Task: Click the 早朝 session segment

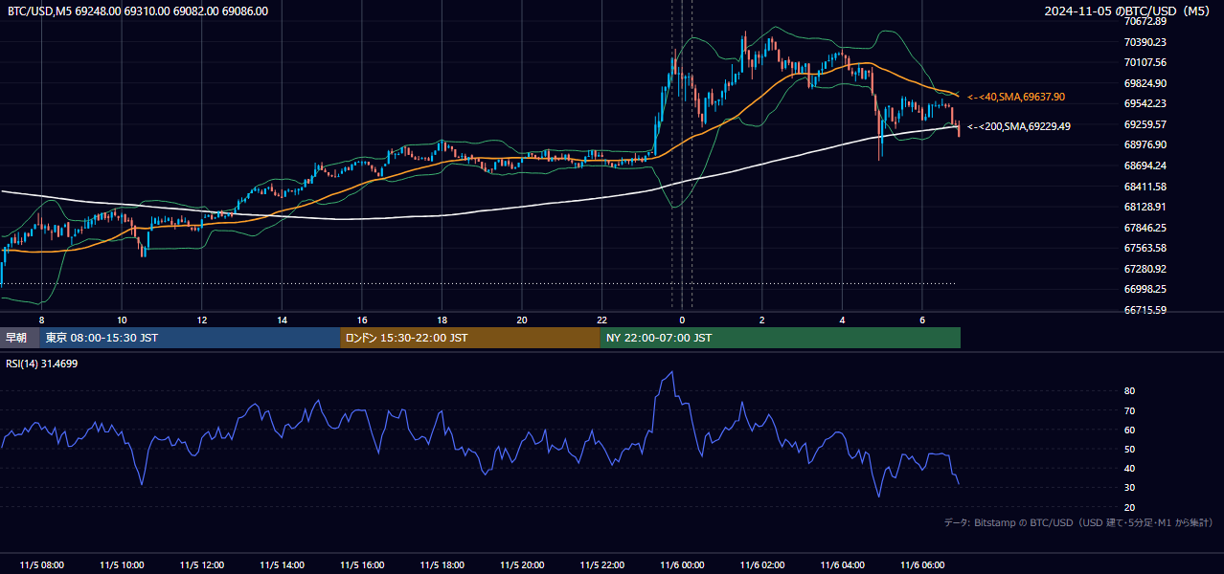Action: [19, 338]
